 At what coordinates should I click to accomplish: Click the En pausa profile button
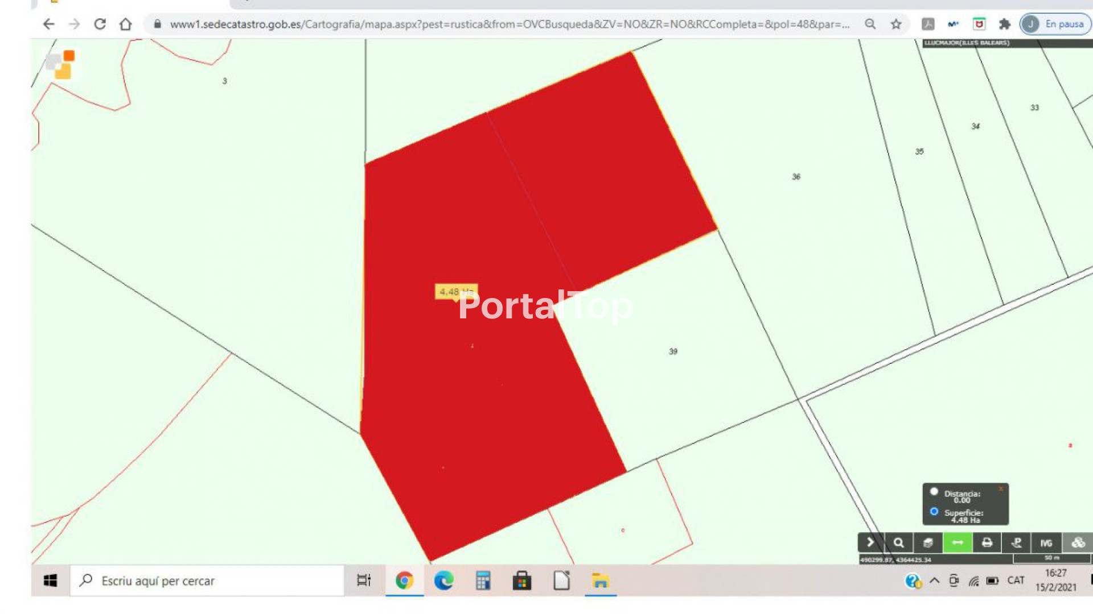(x=1055, y=24)
